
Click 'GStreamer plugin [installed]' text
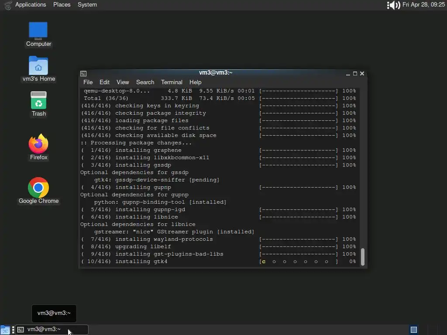coord(206,232)
